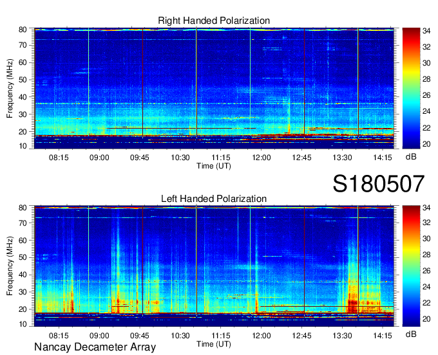Click the 14:15 time tick under the Left Handed plot
This screenshot has height=355, width=438.
click(x=383, y=336)
